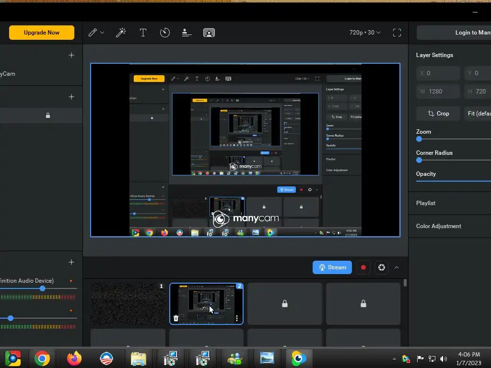This screenshot has height=368, width=491.
Task: Open the pencil tool dropdown arrow
Action: 102,33
